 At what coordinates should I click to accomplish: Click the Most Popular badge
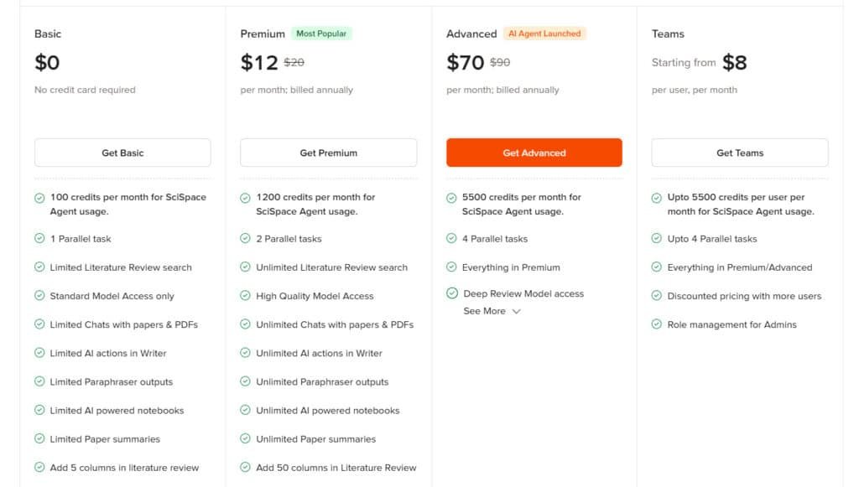coord(323,34)
